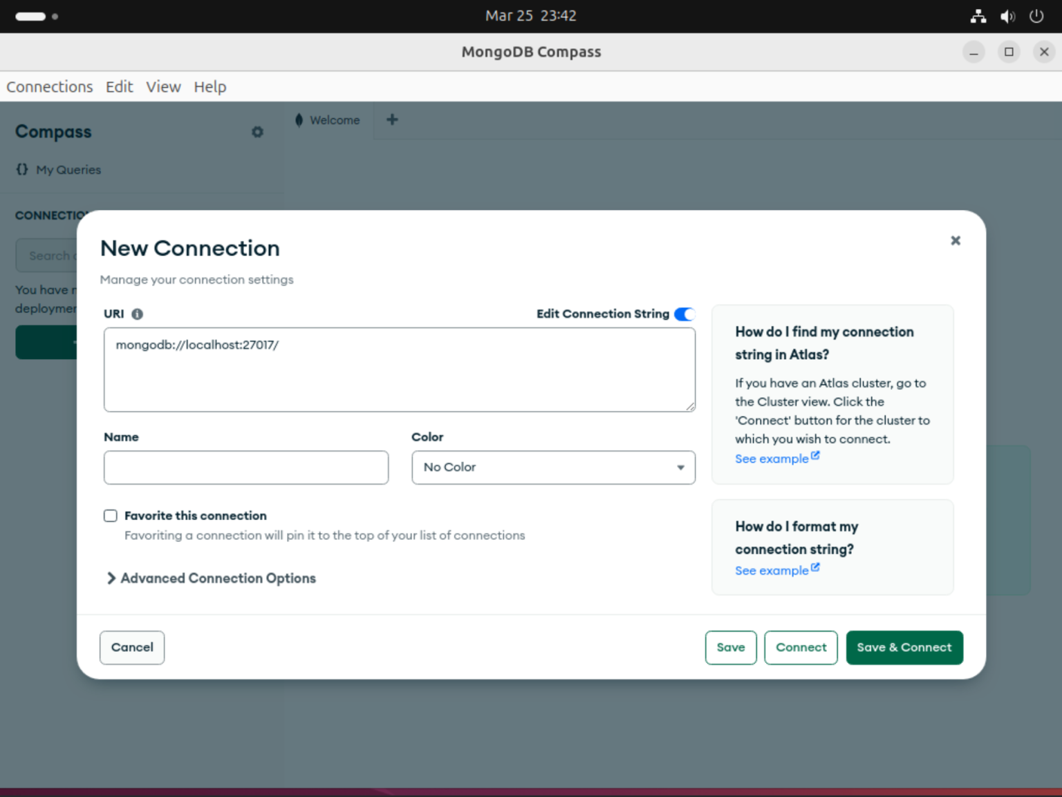Open a new tab using the plus icon
This screenshot has height=797, width=1062.
[x=392, y=119]
